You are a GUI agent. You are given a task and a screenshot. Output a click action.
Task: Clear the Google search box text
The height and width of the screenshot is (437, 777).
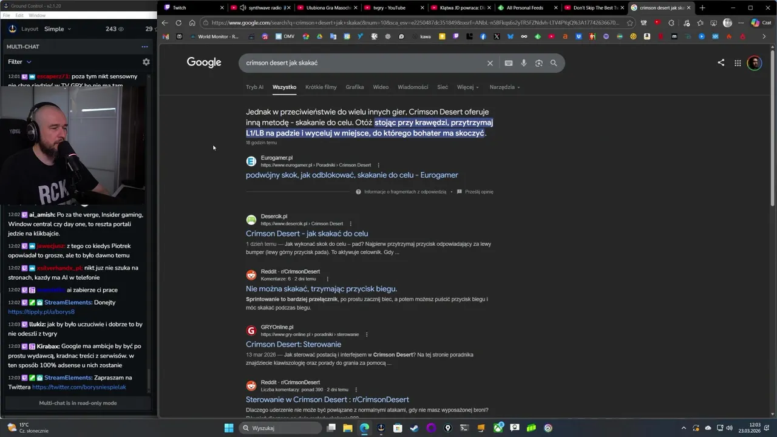pos(490,63)
